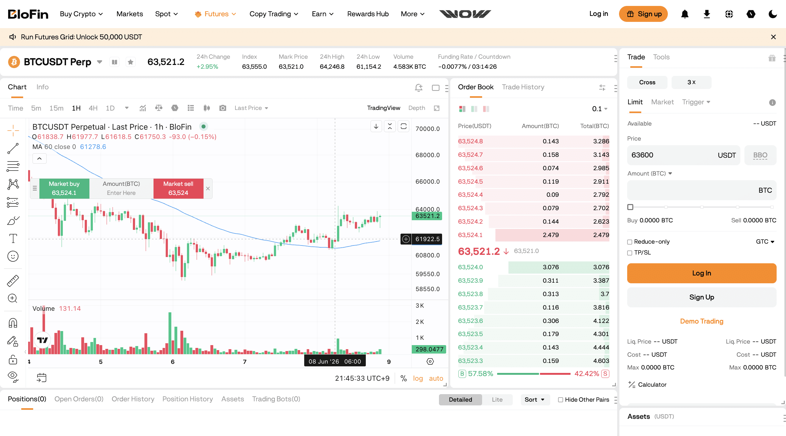The height and width of the screenshot is (436, 786).
Task: Open the Last Price dropdown
Action: 251,108
